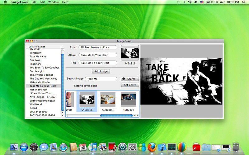Open the Bluetooth status menu

click(184, 2)
